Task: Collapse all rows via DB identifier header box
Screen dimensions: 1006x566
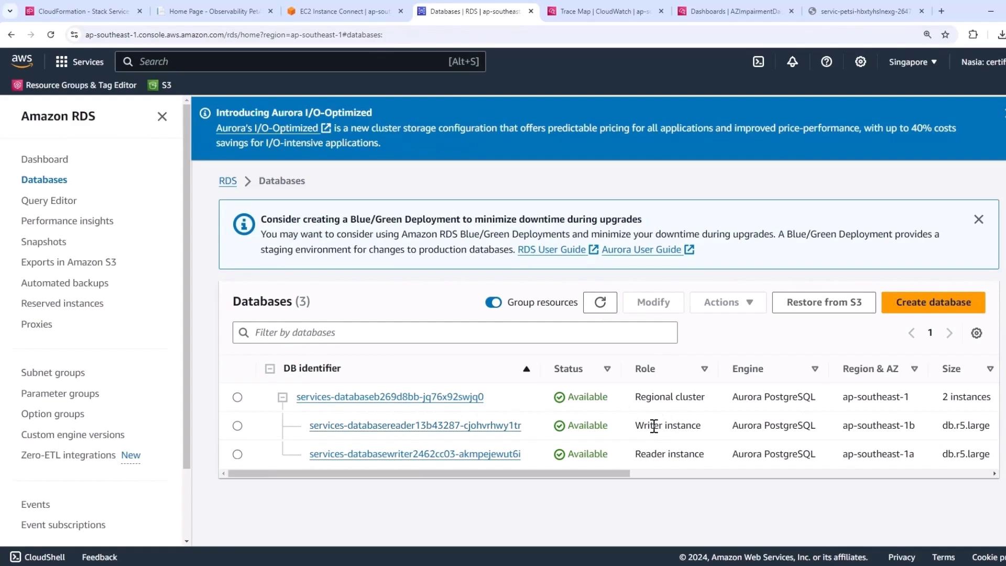Action: (x=270, y=369)
